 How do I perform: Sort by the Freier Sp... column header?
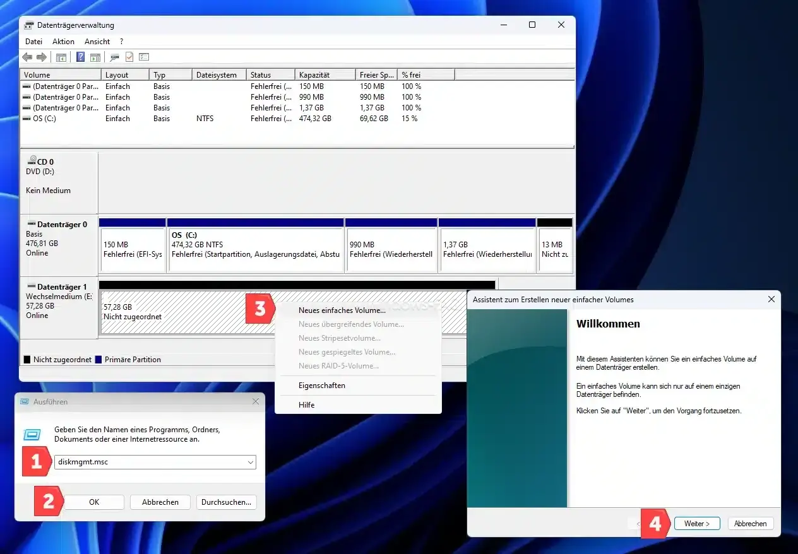(x=377, y=75)
